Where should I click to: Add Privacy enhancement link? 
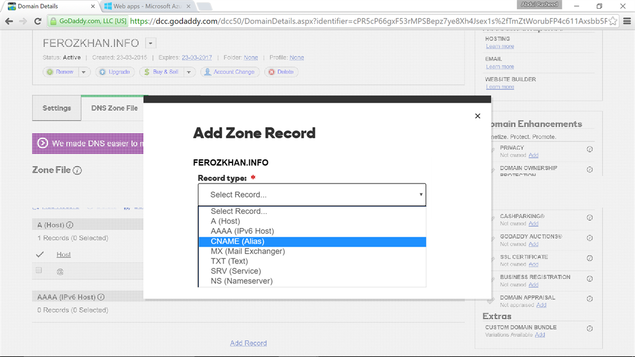[533, 156]
